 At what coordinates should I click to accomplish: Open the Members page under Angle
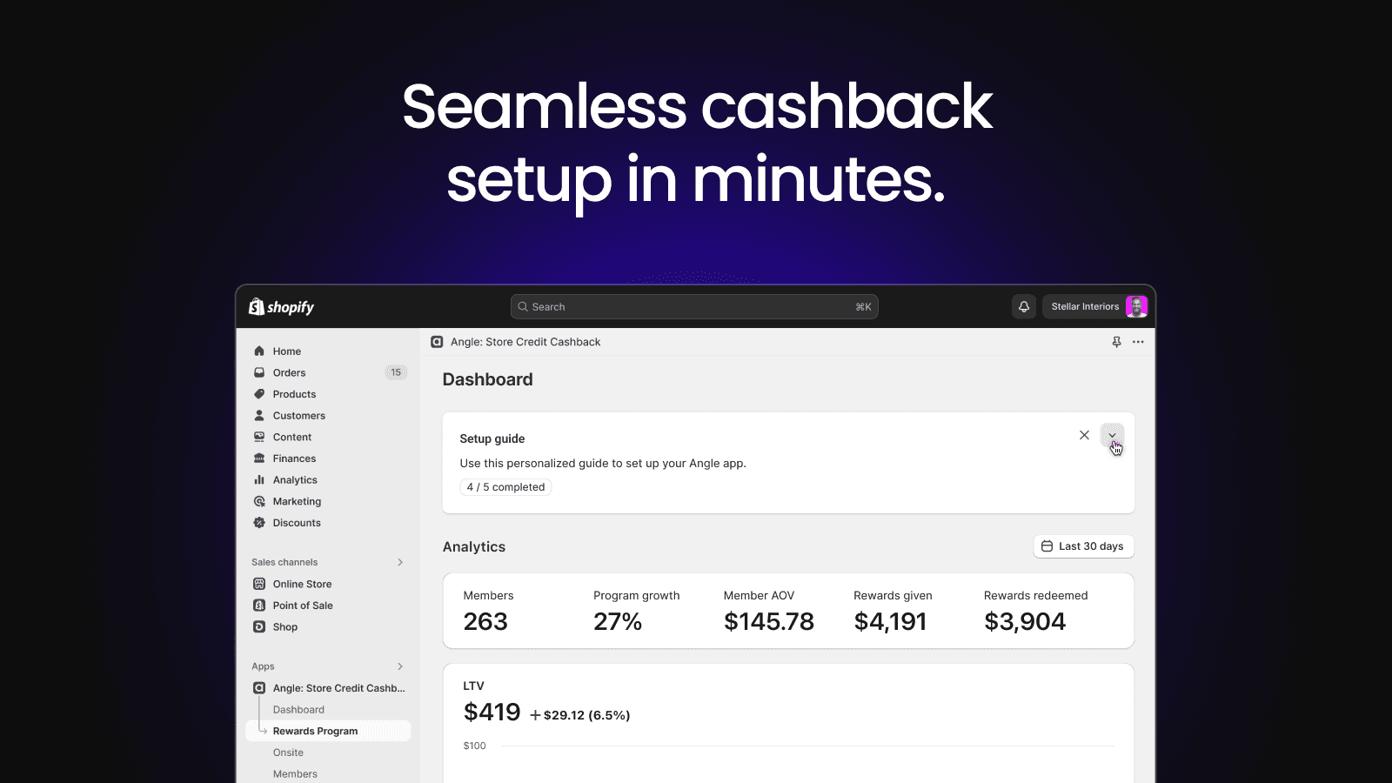295,773
